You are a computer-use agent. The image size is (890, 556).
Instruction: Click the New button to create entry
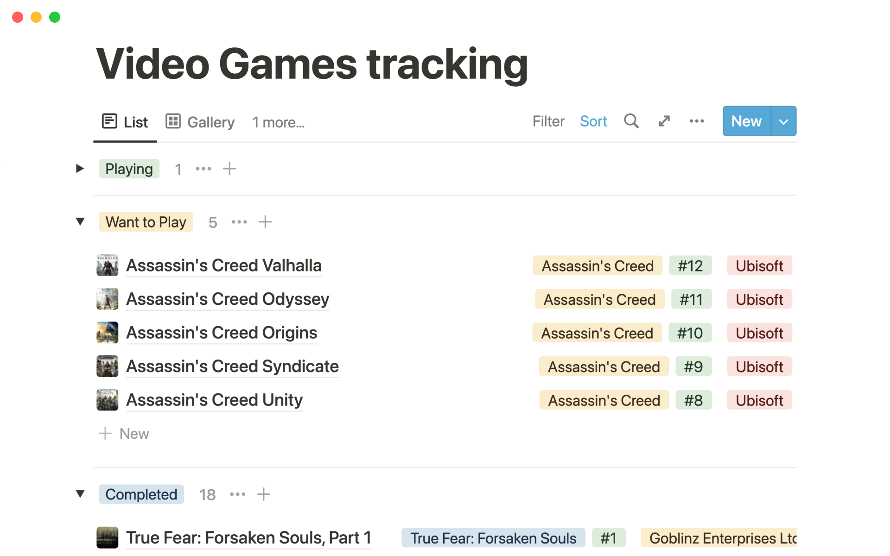click(746, 121)
